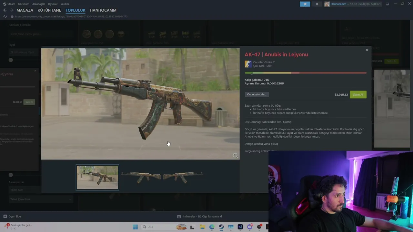413x232 pixels.
Task: Click Oyun Ekle in the footer
Action: tap(15, 217)
